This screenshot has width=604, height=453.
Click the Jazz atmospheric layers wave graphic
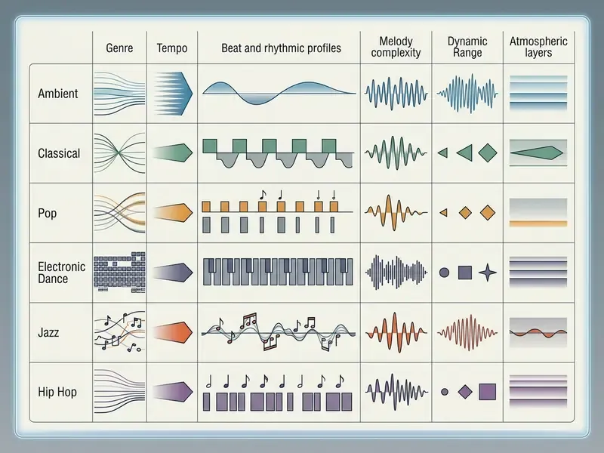click(x=538, y=332)
